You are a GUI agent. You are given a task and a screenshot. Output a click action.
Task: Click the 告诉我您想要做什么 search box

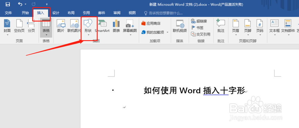(163, 13)
